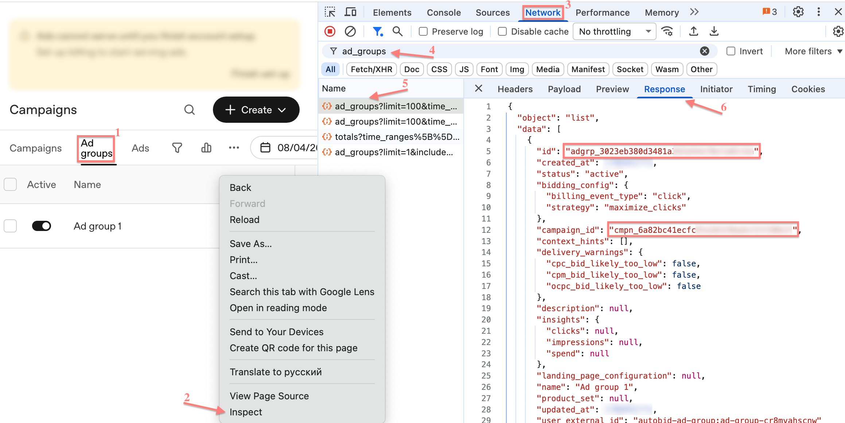Check the select-all checkbox in table header
Viewport: 845px width, 423px height.
(x=10, y=184)
